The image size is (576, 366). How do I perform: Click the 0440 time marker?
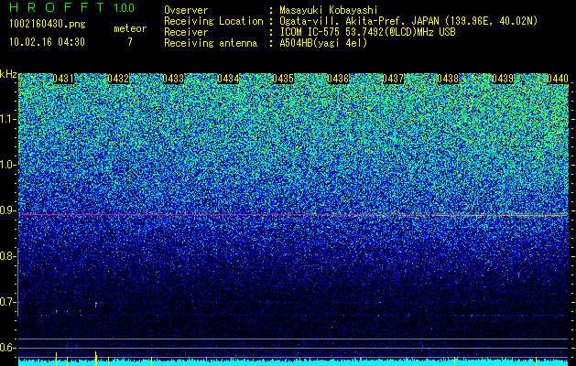[558, 79]
